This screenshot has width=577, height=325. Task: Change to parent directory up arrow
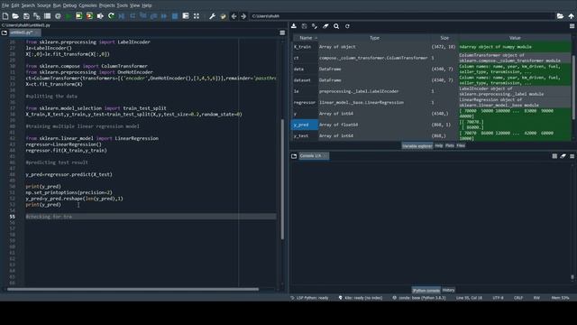point(571,16)
